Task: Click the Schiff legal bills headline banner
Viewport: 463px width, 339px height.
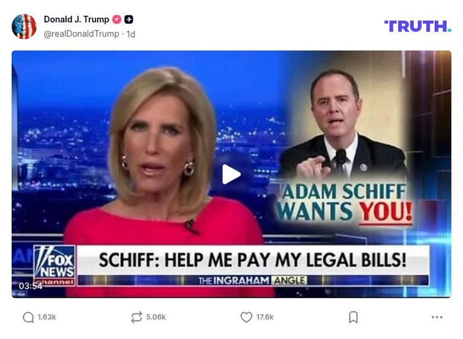Action: [253, 260]
